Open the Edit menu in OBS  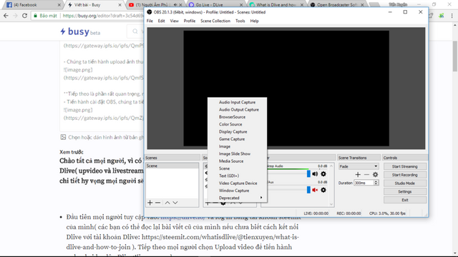161,21
